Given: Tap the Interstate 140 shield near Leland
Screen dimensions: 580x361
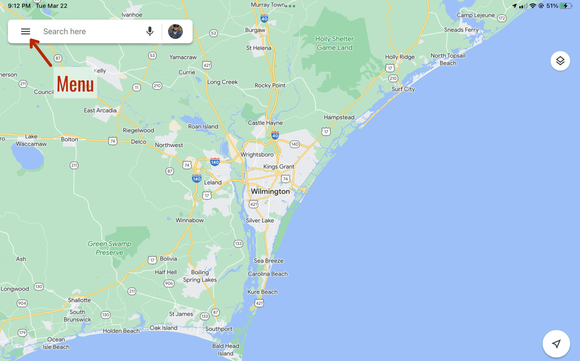Looking at the screenshot, I should (x=197, y=179).
